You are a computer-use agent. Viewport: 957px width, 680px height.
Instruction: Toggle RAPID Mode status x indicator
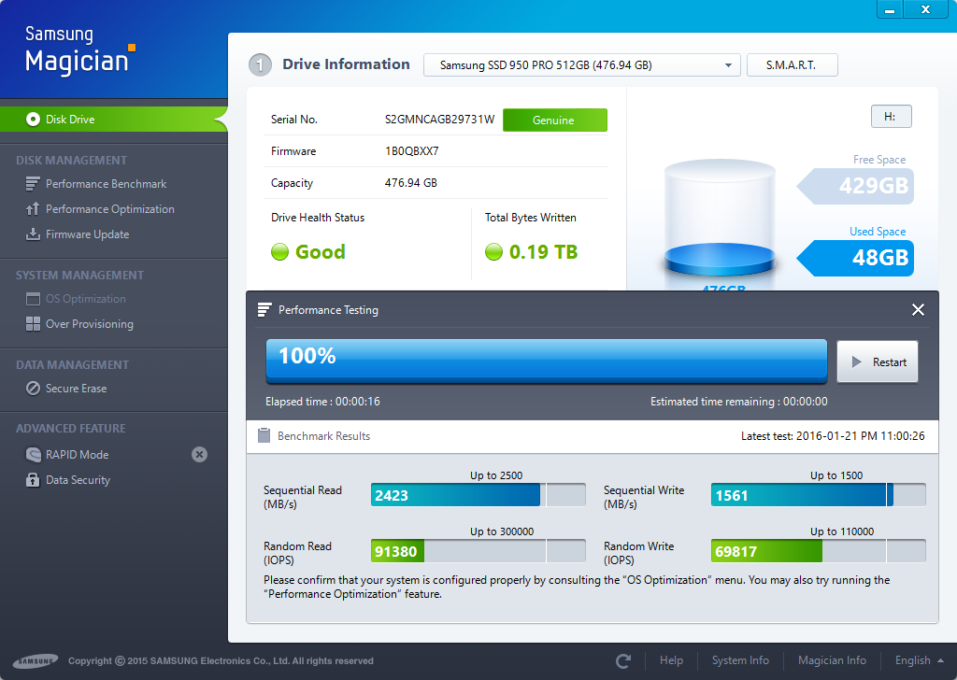click(199, 455)
